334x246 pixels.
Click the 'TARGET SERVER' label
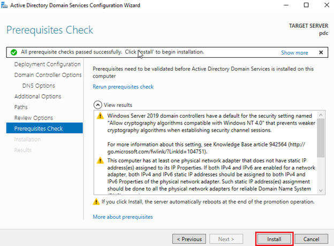tap(308, 26)
